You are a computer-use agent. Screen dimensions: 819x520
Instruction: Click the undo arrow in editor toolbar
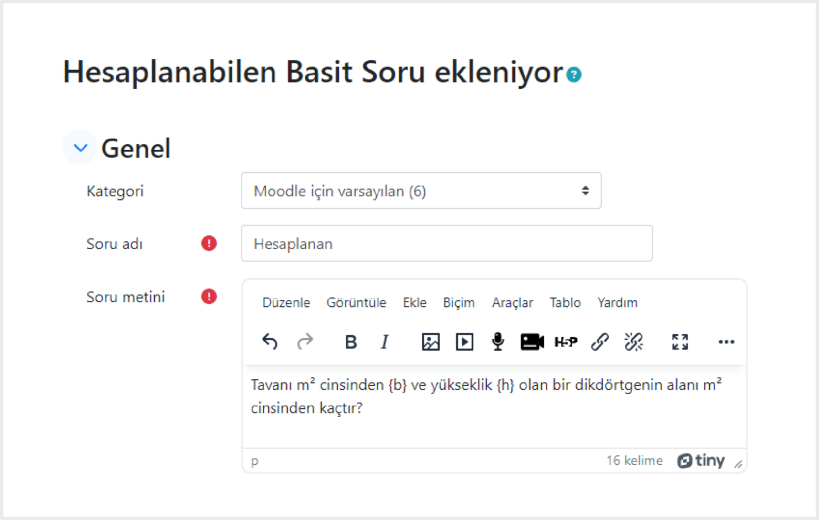270,342
